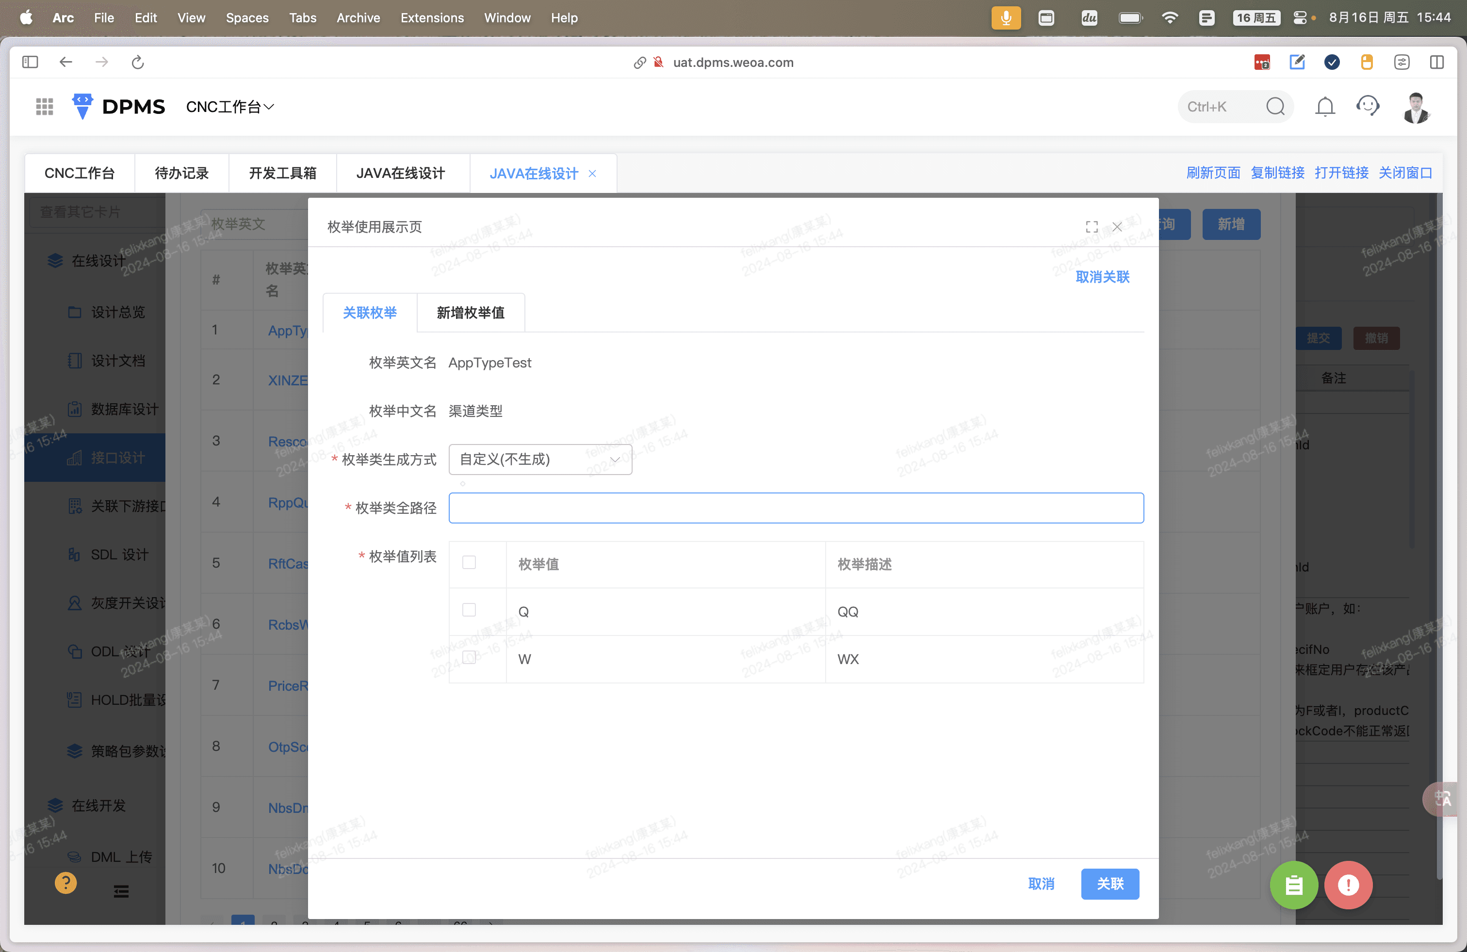The image size is (1467, 952).
Task: Open 设计文档 in the sidebar
Action: 118,361
